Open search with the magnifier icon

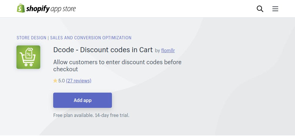coord(260,9)
